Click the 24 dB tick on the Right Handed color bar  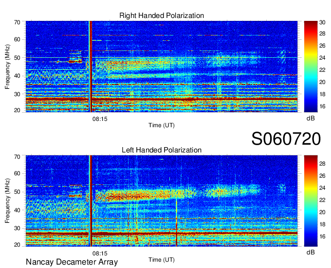322,58
